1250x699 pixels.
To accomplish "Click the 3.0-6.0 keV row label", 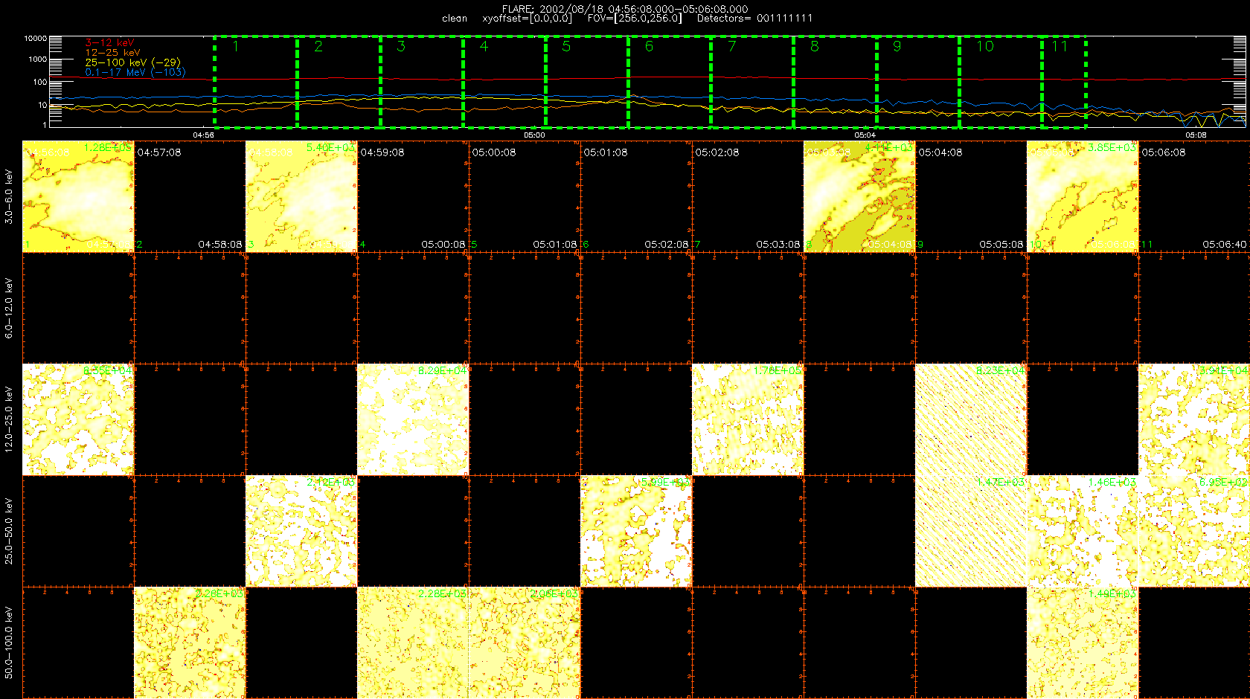I will pos(9,196).
